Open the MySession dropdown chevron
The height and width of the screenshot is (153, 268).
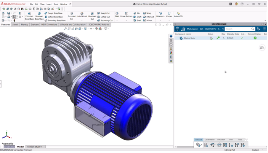point(223,29)
